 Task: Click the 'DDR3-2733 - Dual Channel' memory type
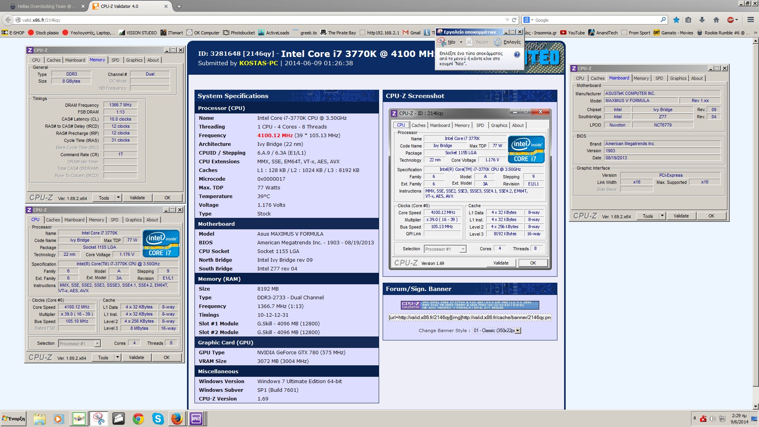pyautogui.click(x=290, y=297)
